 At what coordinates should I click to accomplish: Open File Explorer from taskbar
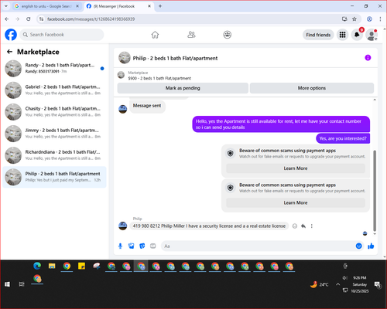pos(52,266)
